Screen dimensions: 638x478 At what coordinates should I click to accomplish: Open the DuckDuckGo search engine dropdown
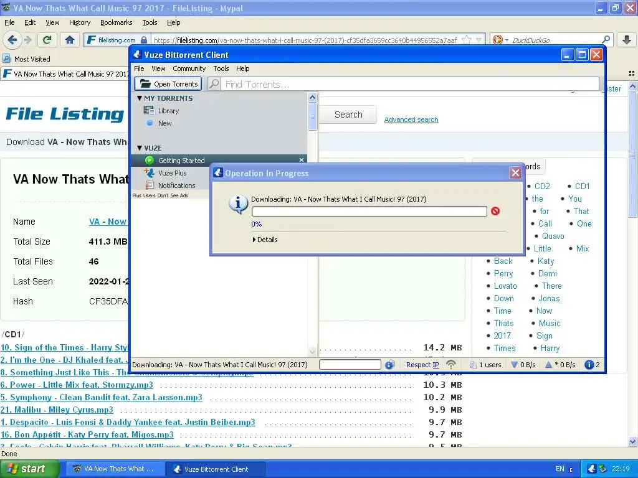[x=507, y=40]
